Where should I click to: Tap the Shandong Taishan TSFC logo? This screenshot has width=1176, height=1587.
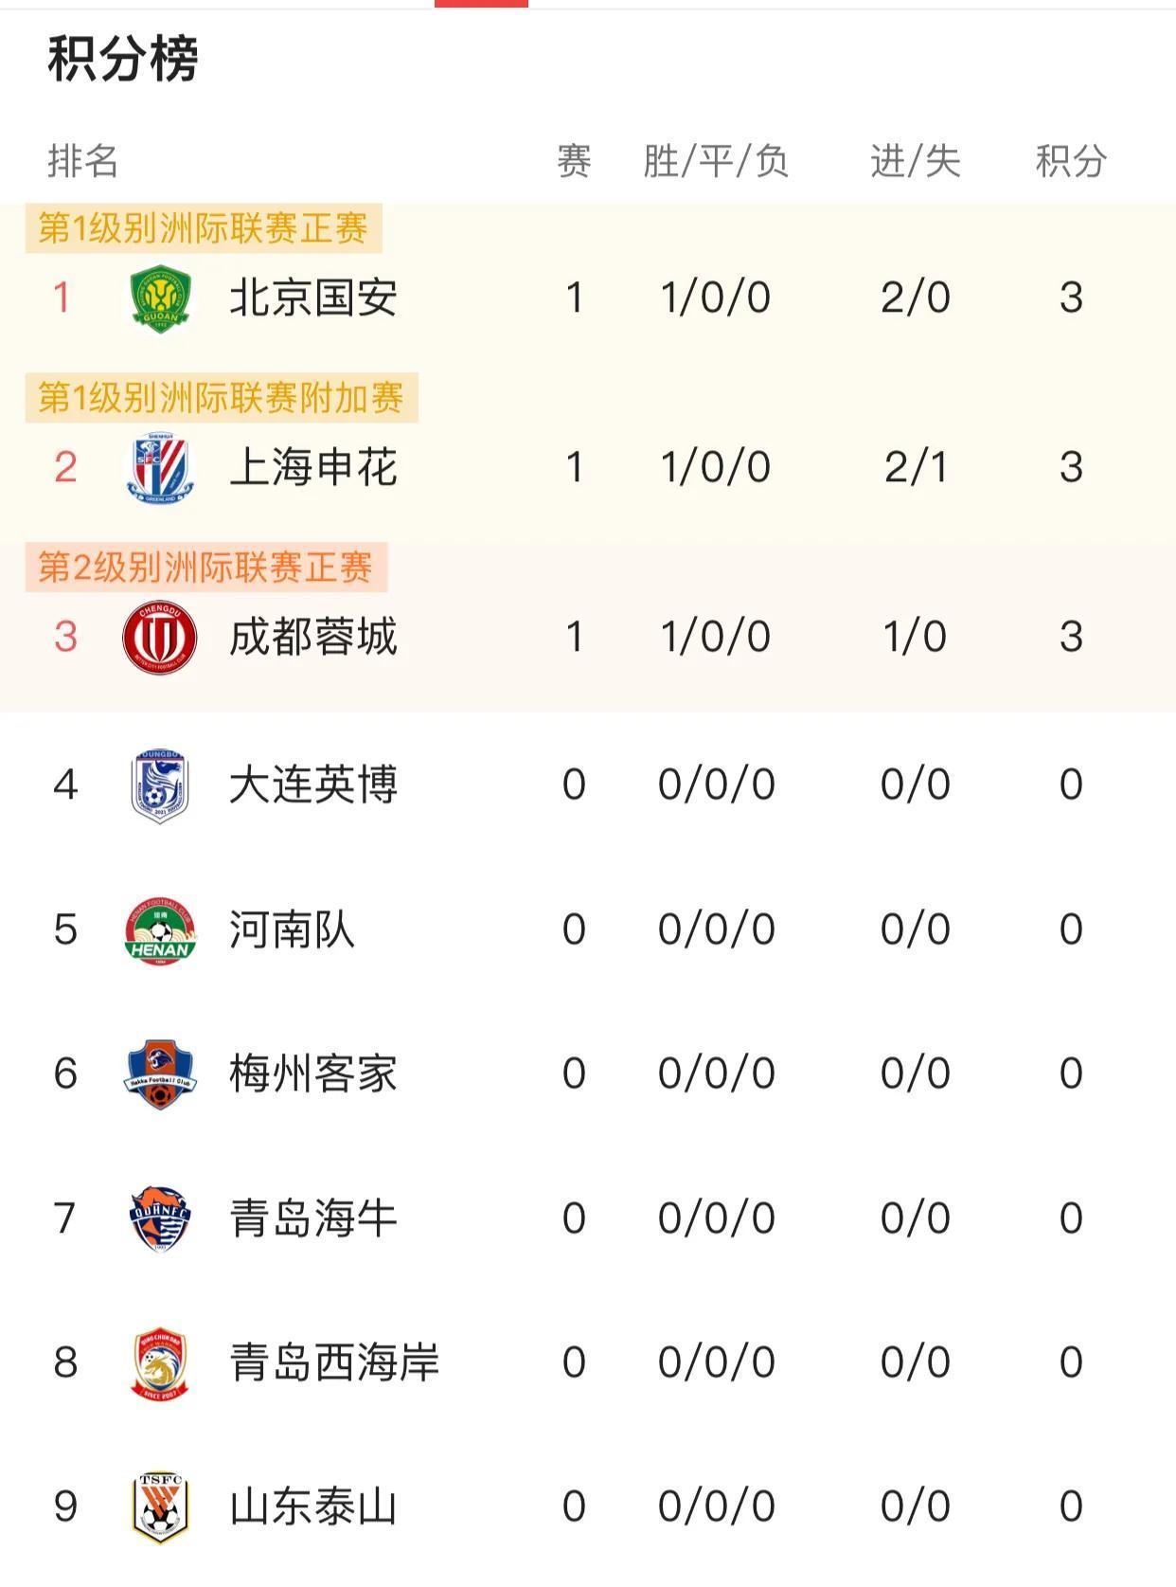(x=160, y=1506)
